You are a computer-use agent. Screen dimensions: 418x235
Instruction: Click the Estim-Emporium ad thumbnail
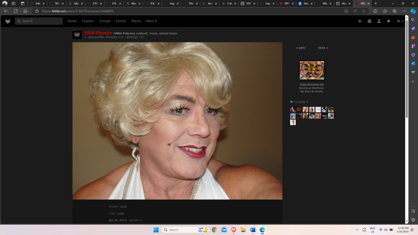click(311, 70)
